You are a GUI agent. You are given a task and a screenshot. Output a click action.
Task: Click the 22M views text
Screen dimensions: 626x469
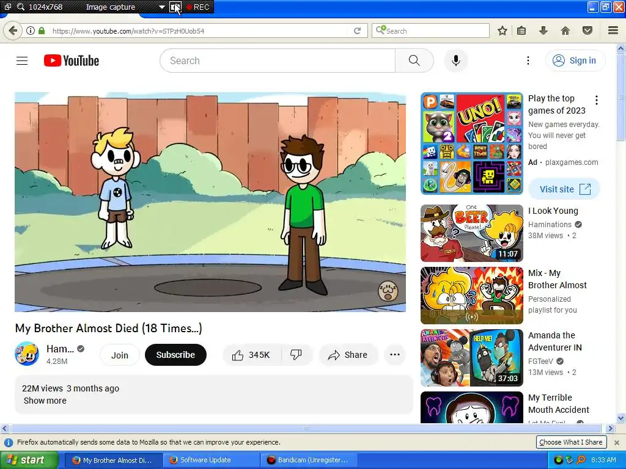[x=42, y=388]
